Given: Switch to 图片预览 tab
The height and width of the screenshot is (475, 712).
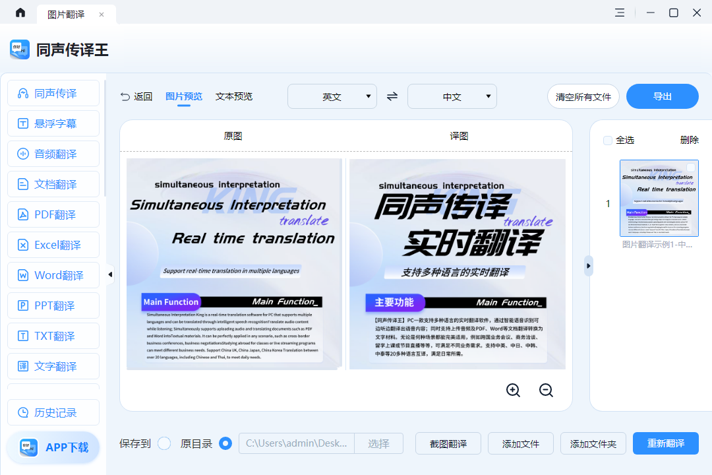Looking at the screenshot, I should 184,96.
